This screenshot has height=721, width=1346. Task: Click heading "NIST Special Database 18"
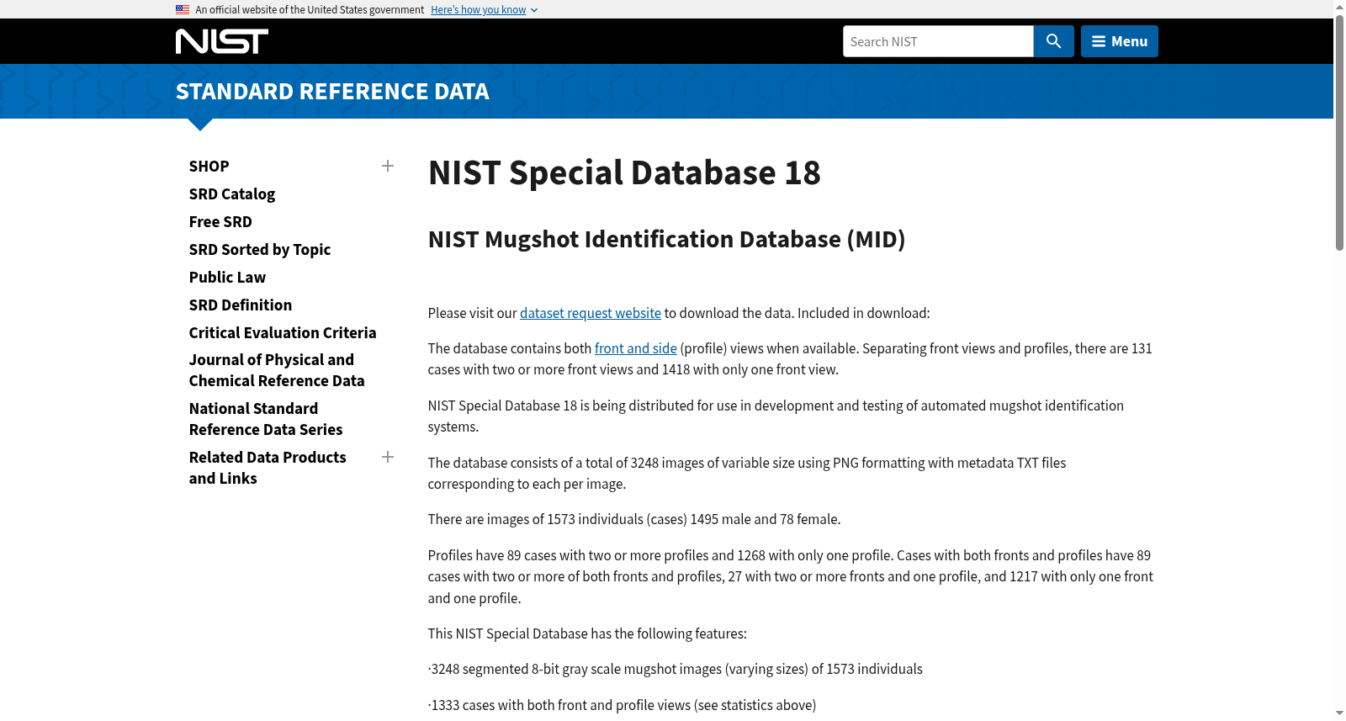tap(624, 172)
